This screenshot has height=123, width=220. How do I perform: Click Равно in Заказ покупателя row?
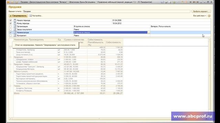click(x=76, y=30)
